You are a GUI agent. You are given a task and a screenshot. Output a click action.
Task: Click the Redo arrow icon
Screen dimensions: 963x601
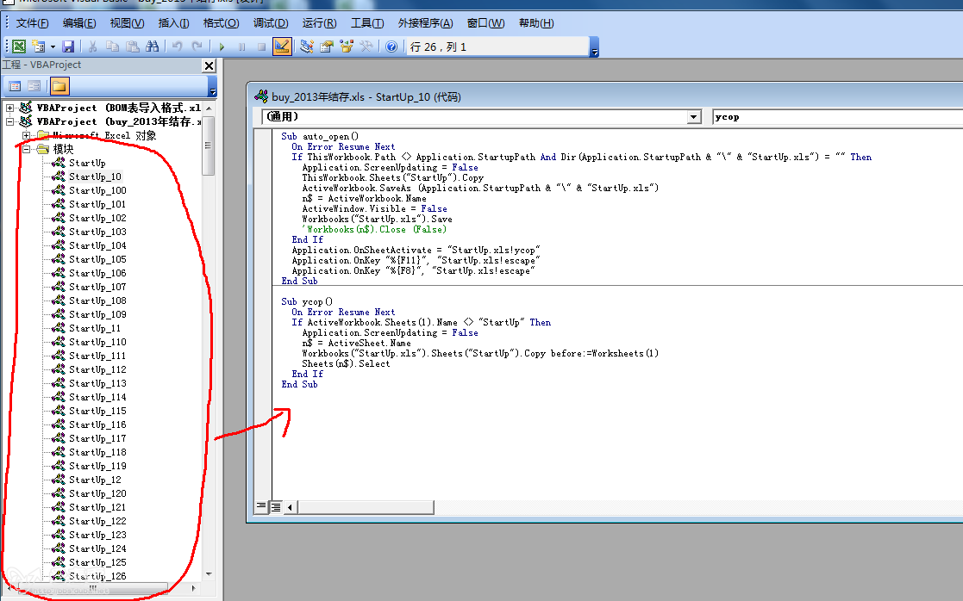[x=197, y=46]
